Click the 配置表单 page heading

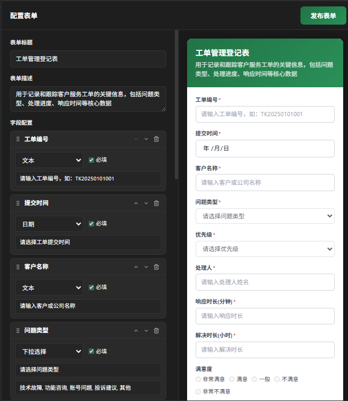(24, 16)
